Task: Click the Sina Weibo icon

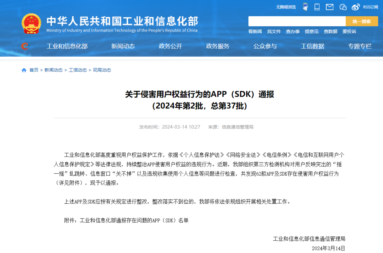Action: [x=355, y=7]
